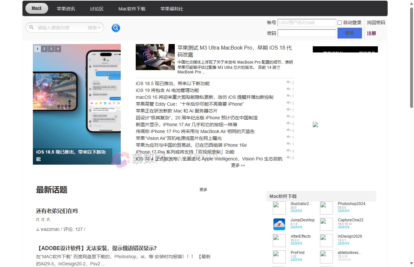Click the blue magnifier search icon
The image size is (414, 267).
point(116,28)
